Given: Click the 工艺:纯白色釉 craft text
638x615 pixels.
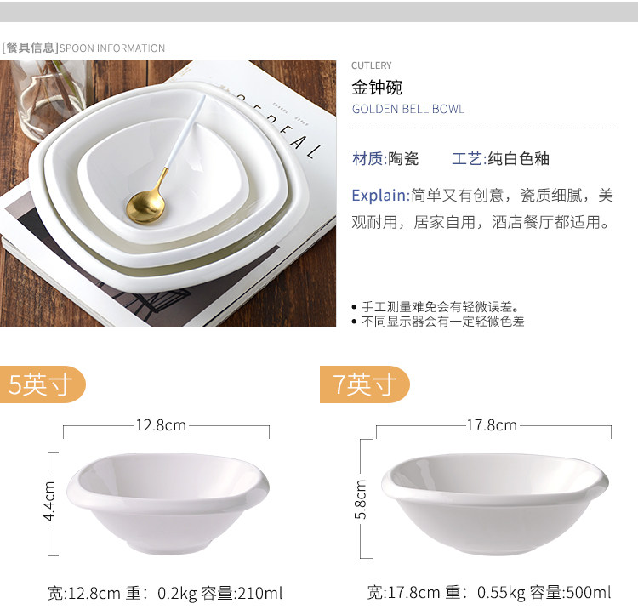Looking at the screenshot, I should click(500, 158).
